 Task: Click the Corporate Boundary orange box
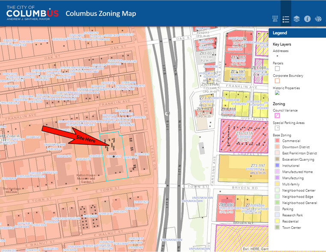coord(277,80)
